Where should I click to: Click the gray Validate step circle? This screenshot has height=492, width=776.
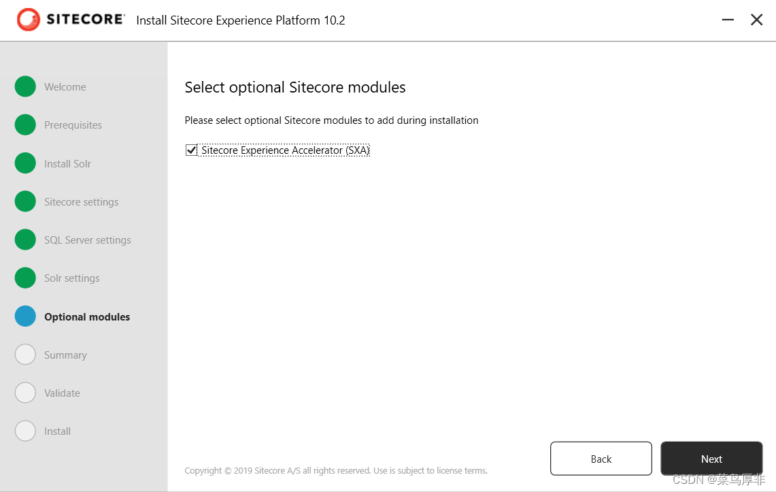[x=25, y=393]
